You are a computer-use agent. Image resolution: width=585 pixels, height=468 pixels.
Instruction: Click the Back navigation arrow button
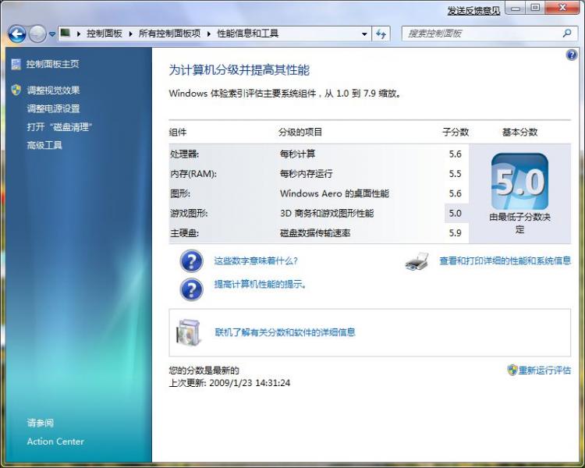[x=17, y=34]
